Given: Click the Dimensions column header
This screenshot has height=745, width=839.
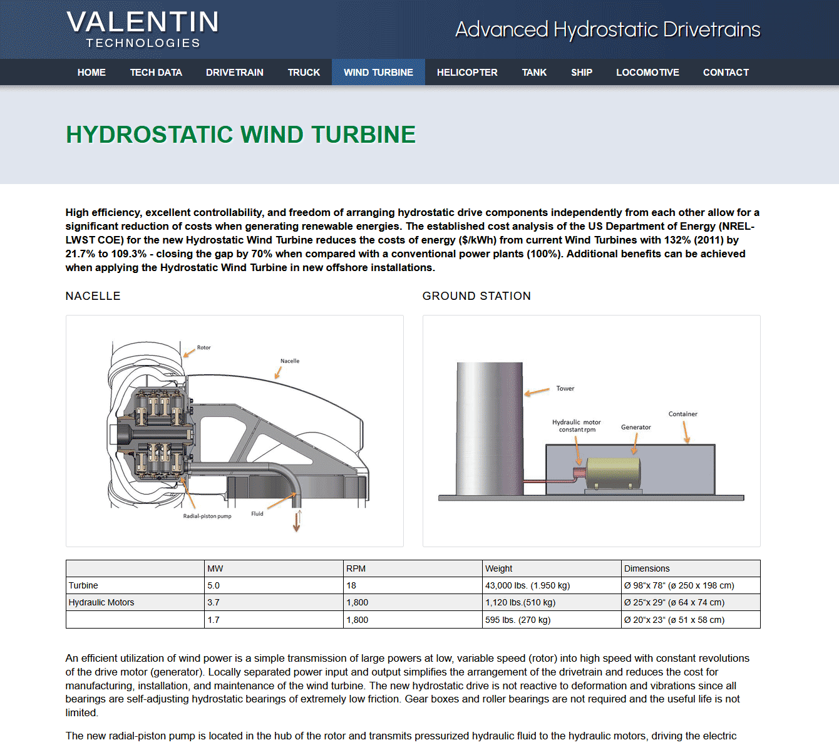Looking at the screenshot, I should [691, 568].
